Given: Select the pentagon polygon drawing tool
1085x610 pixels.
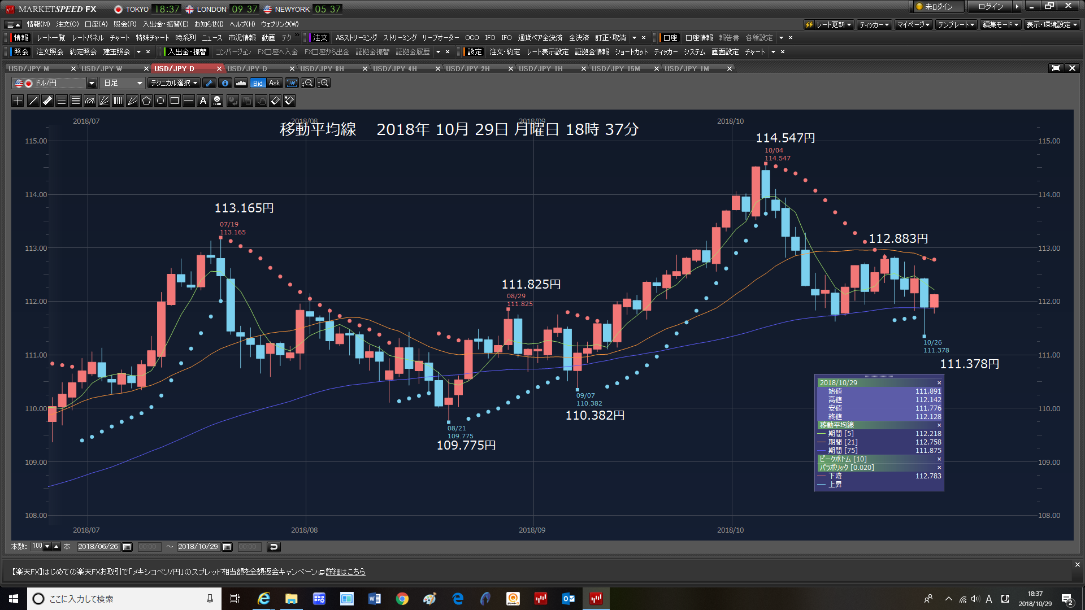Looking at the screenshot, I should coord(146,101).
